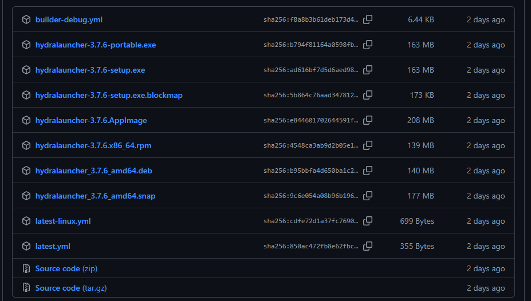
Task: Copy SHA256 hash for the amd64.deb package
Action: click(368, 171)
